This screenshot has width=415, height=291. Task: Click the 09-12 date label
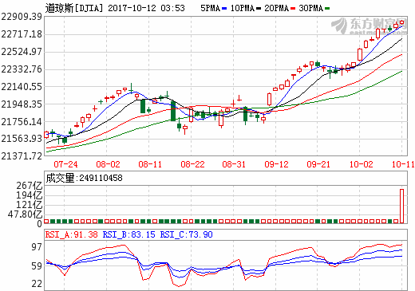(276, 164)
